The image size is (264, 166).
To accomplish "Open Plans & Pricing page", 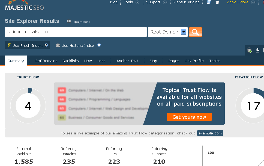I will [186, 2].
